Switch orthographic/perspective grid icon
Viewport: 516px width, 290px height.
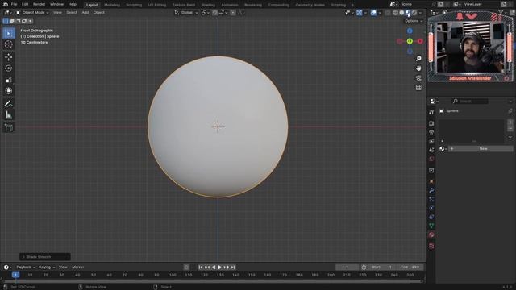[418, 88]
